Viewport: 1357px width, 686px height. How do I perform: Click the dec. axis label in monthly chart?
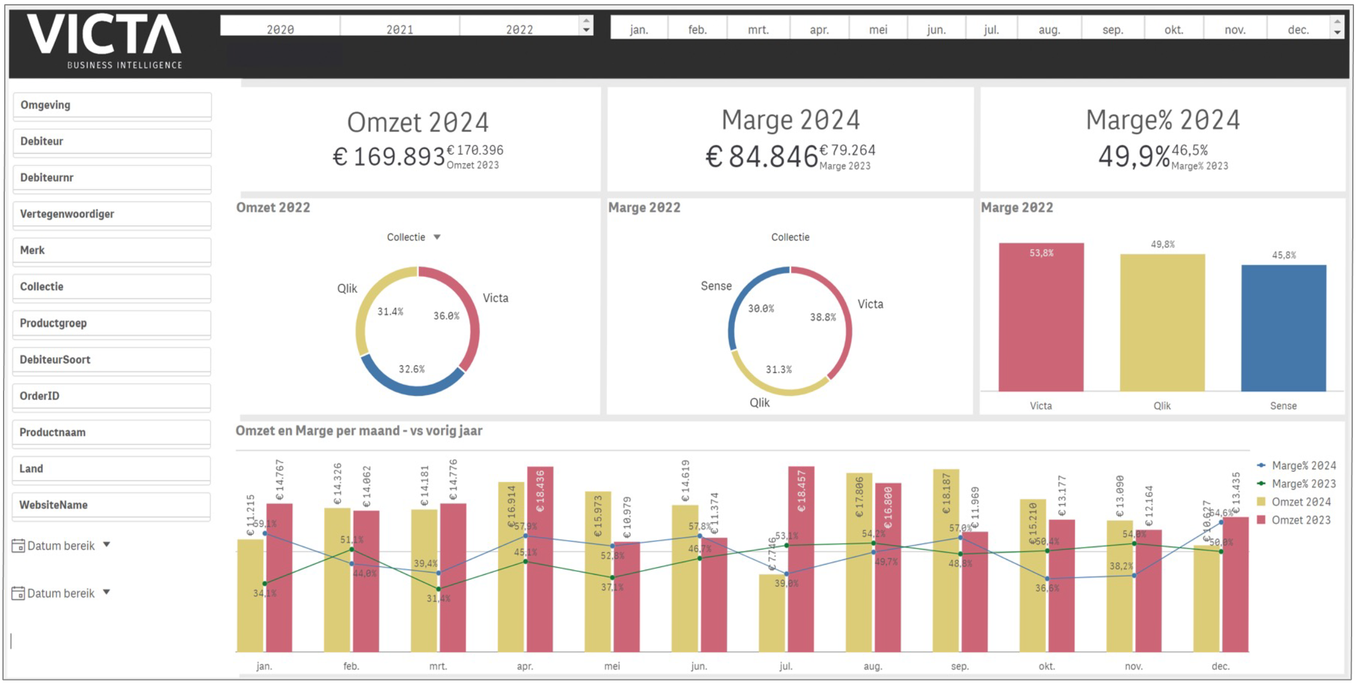point(1220,666)
